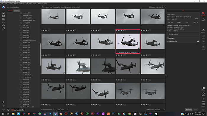Open the Cataloged Folders icon in left sidebar
The height and width of the screenshot is (116, 207).
click(4, 19)
